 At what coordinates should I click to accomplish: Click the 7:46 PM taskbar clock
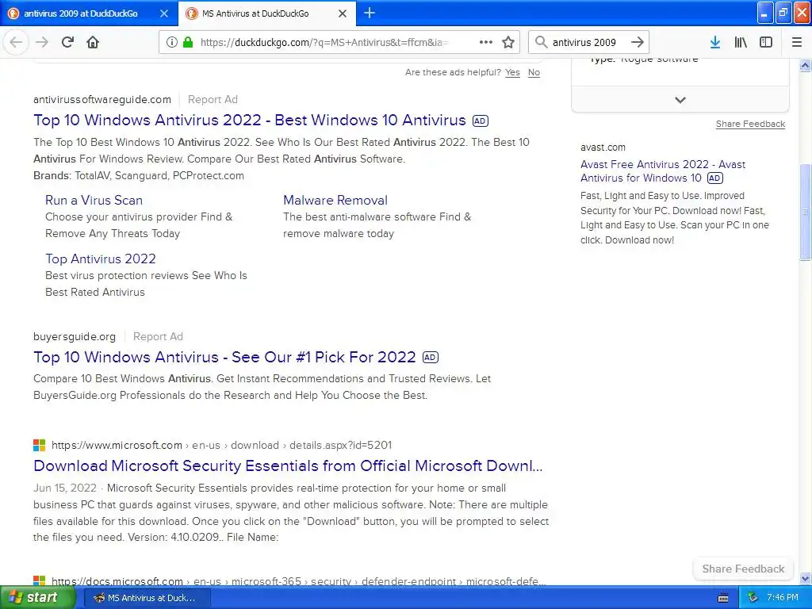(783, 598)
